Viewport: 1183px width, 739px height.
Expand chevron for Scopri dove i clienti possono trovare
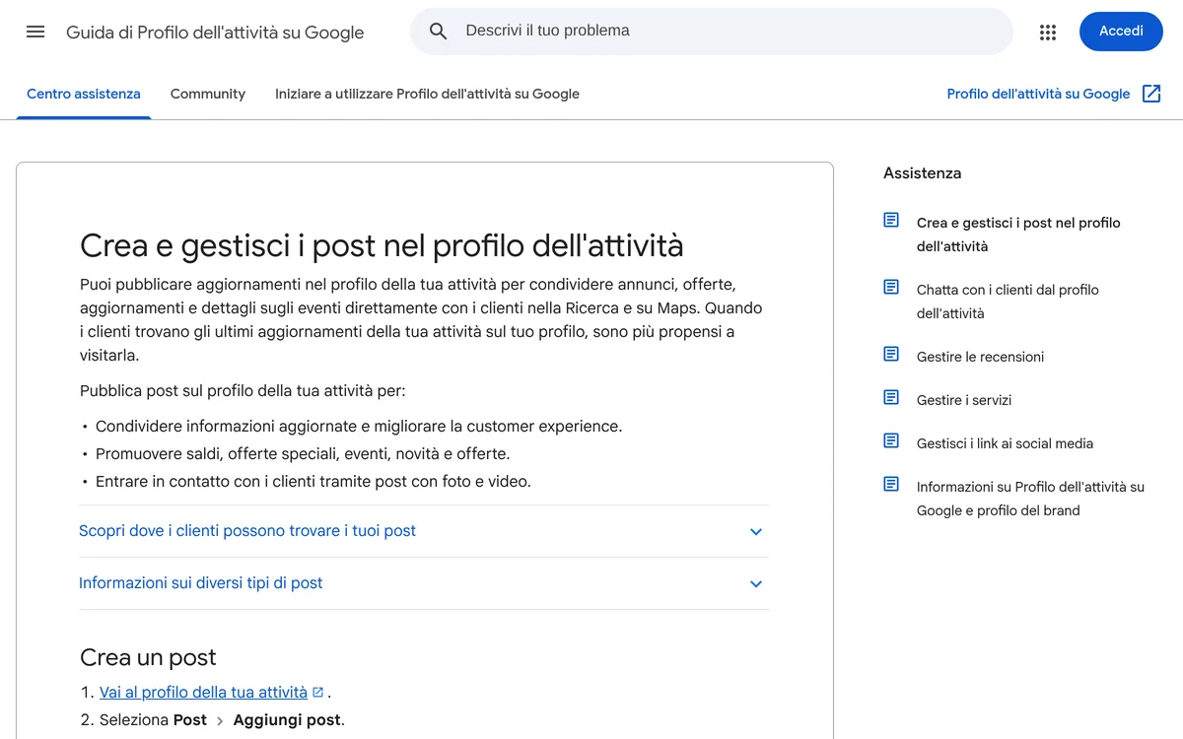(756, 532)
